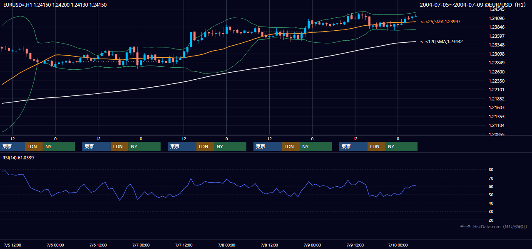Click price axis value 1.22849
532x249 pixels.
pyautogui.click(x=497, y=63)
